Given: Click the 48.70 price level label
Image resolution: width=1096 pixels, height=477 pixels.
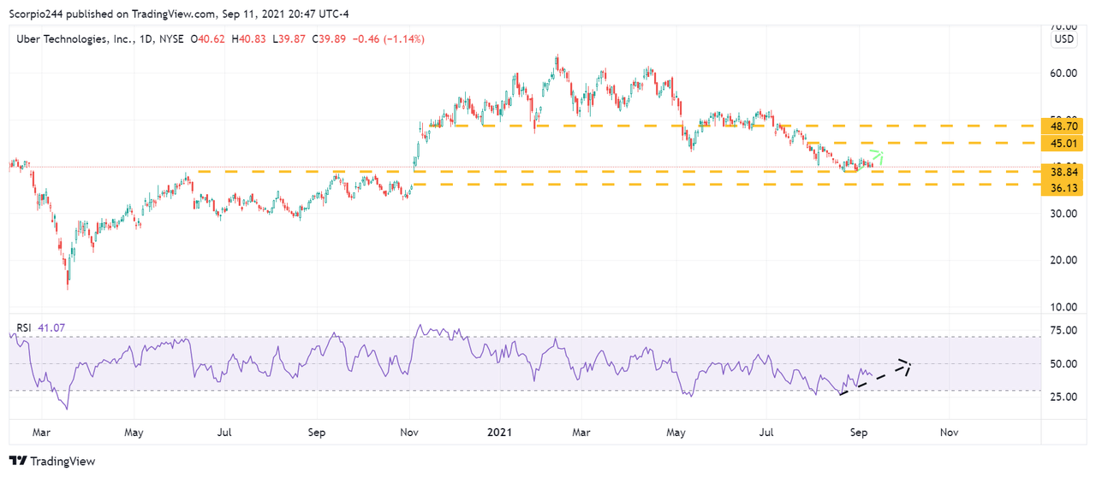Looking at the screenshot, I should 1063,126.
